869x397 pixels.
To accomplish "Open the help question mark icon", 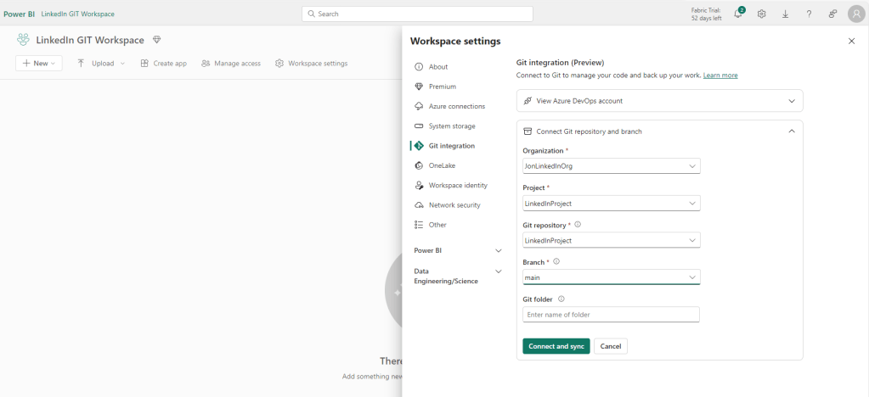I will 809,14.
